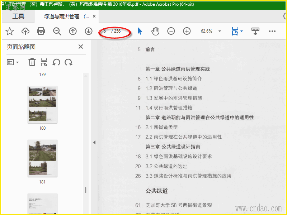Print the document with printer icon

(x=41, y=31)
